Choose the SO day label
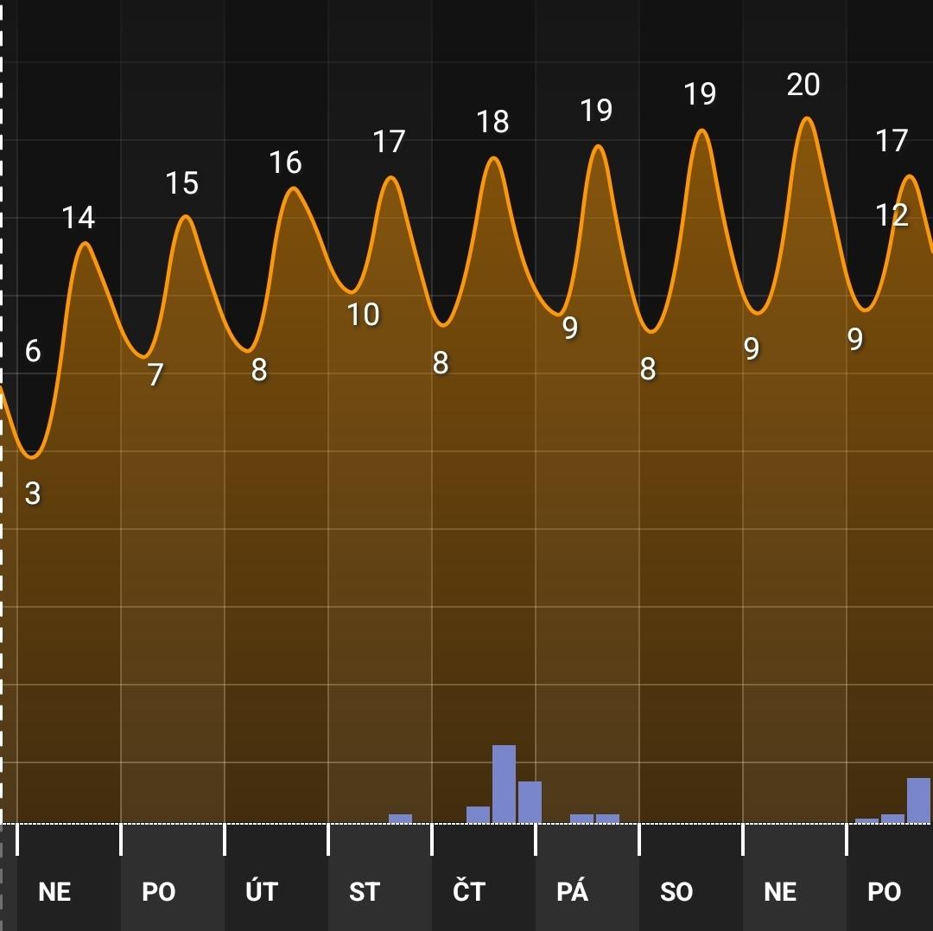 pyautogui.click(x=676, y=891)
